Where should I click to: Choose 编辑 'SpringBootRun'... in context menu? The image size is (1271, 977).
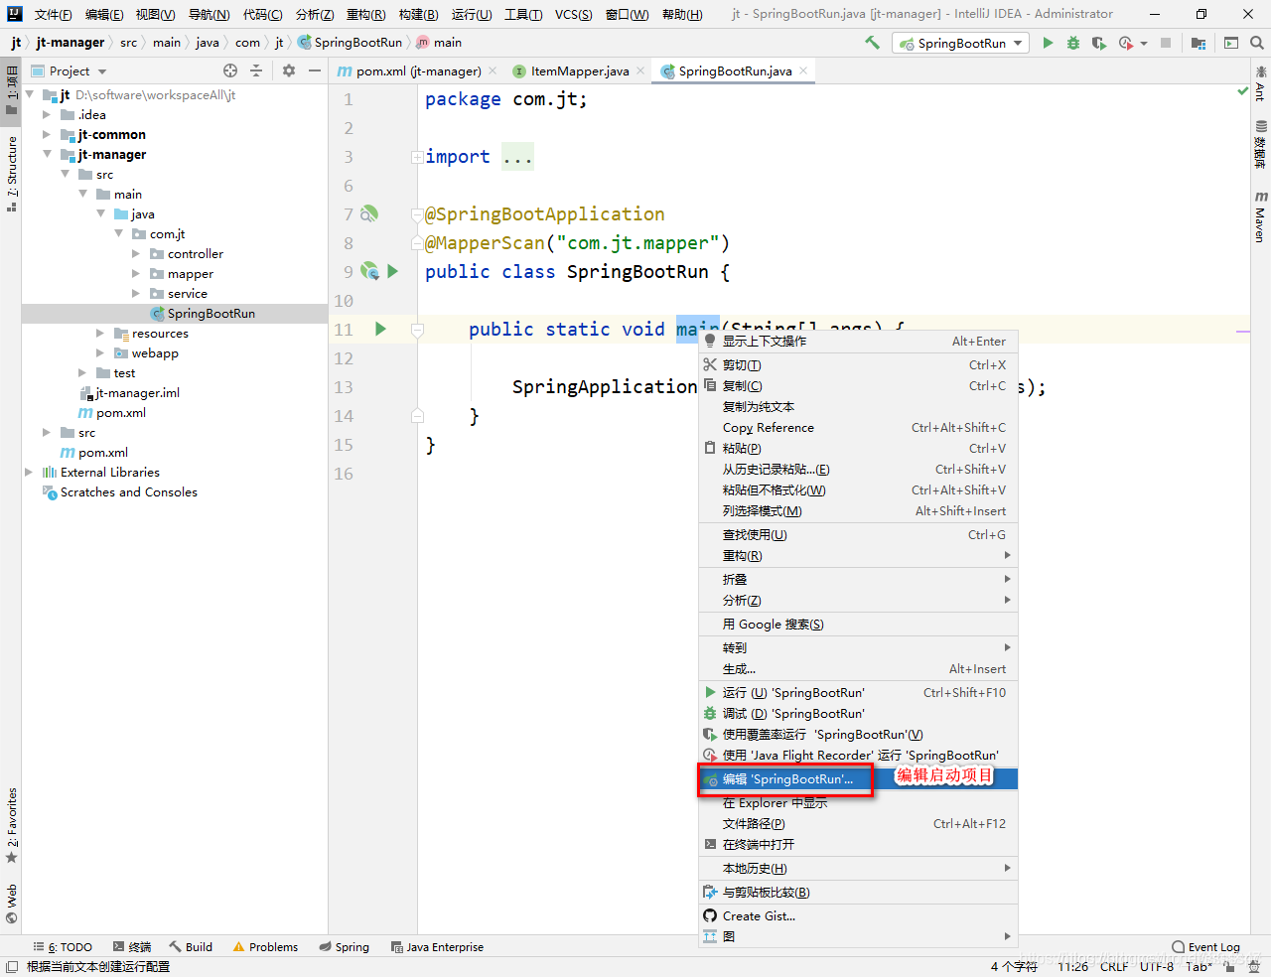pos(858,778)
